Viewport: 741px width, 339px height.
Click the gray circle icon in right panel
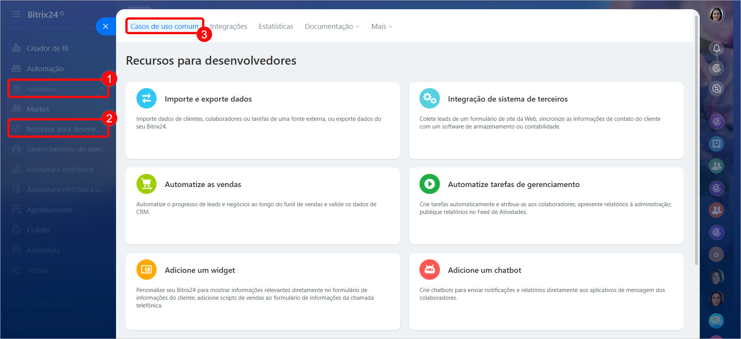pos(716,254)
